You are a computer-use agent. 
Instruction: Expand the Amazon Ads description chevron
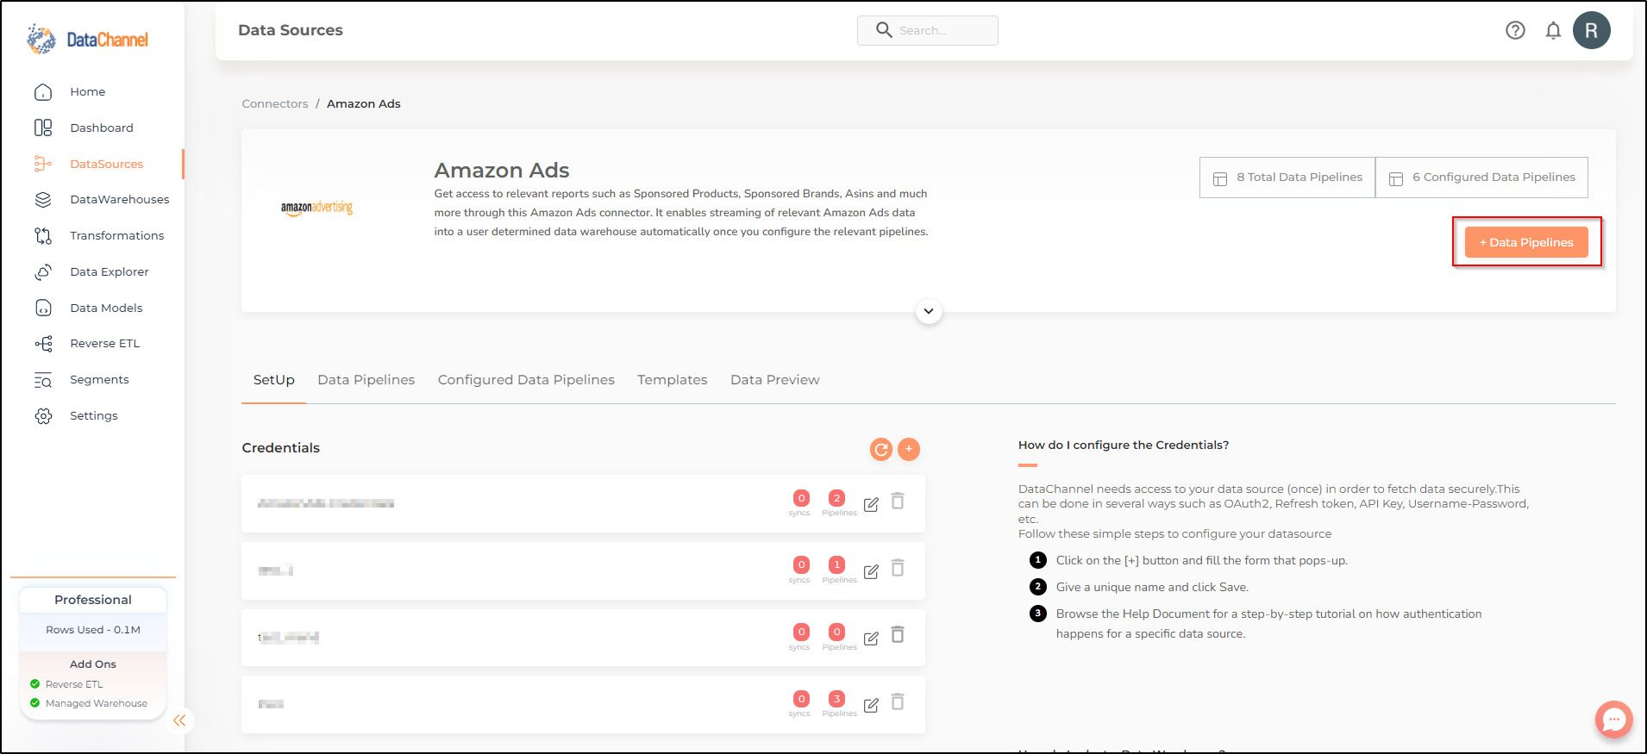coord(929,311)
